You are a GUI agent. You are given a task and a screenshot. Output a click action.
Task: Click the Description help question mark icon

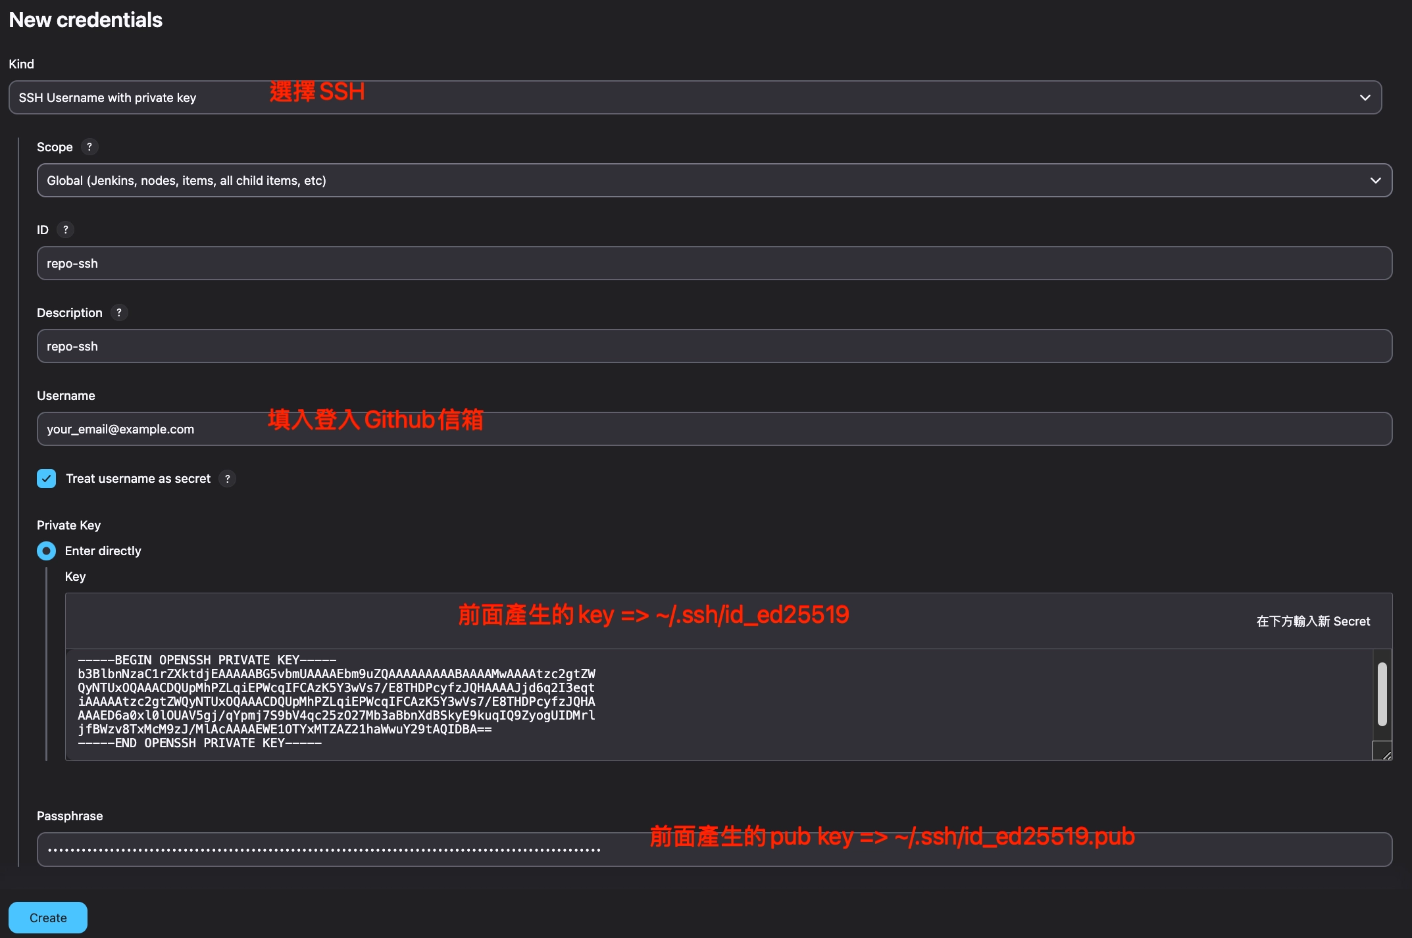point(119,312)
